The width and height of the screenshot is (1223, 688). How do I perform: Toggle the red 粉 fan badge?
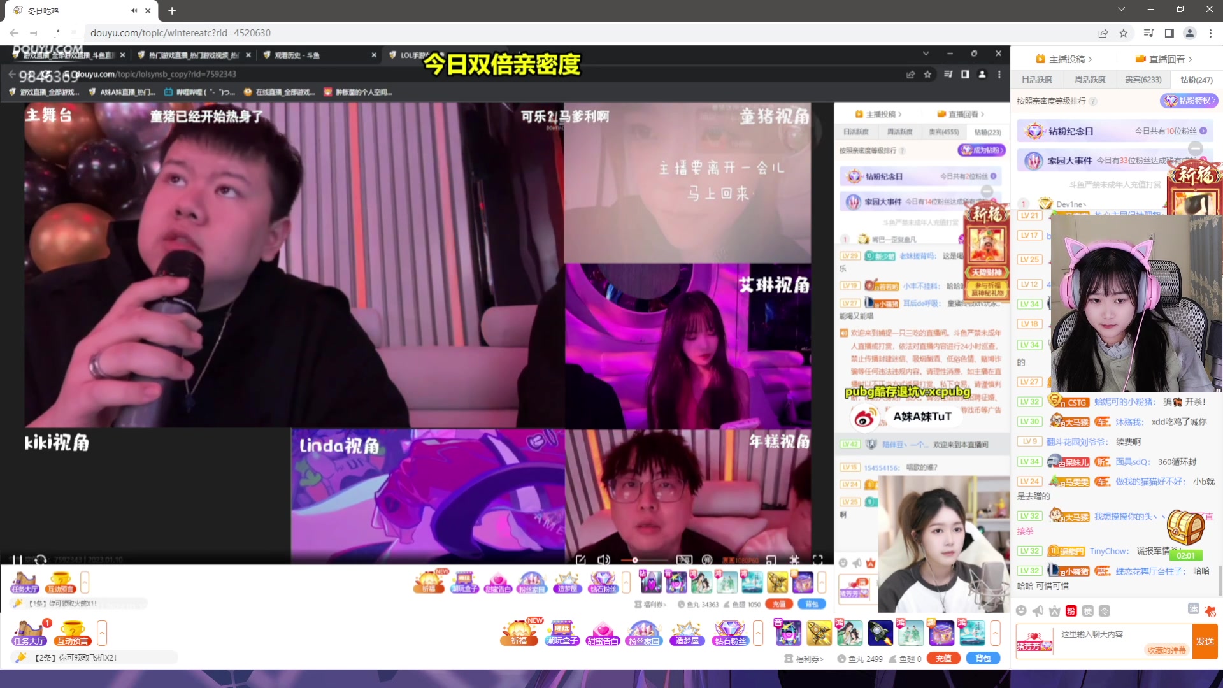[x=1071, y=611]
